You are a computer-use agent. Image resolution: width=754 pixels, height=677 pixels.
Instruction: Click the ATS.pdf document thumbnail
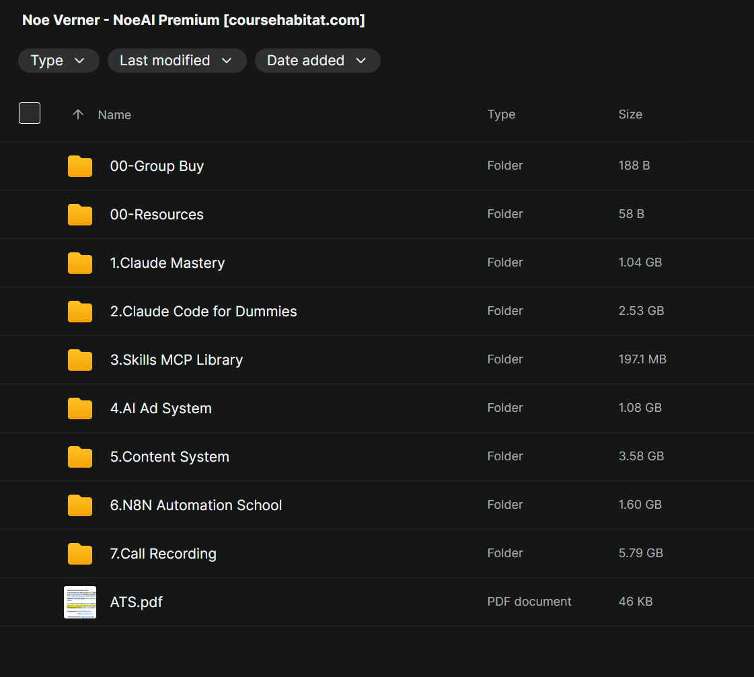(x=80, y=602)
